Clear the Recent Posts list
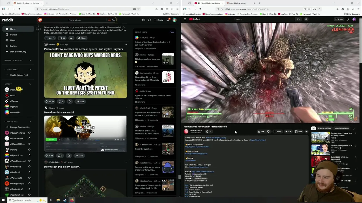 pos(172,32)
